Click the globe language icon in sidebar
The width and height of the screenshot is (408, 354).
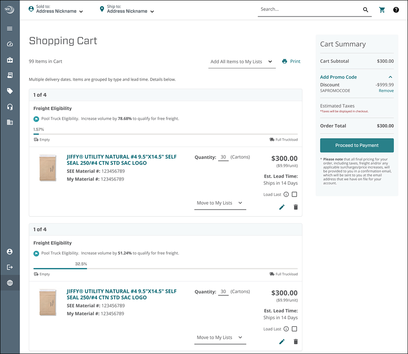(x=10, y=283)
